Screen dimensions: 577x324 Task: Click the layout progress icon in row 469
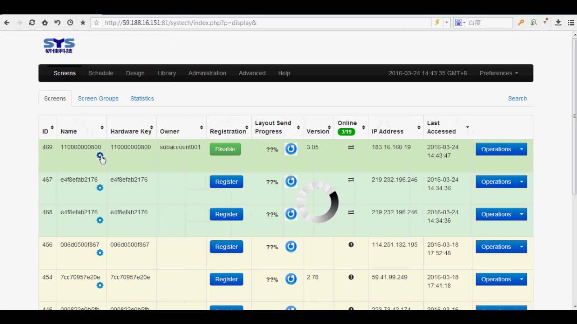click(x=291, y=149)
